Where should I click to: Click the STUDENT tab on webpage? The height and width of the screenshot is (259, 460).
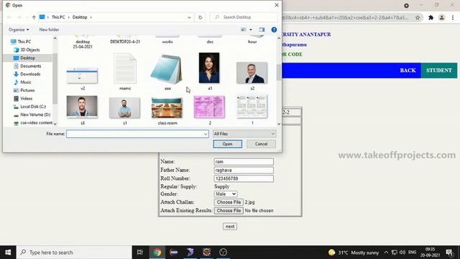click(x=439, y=71)
